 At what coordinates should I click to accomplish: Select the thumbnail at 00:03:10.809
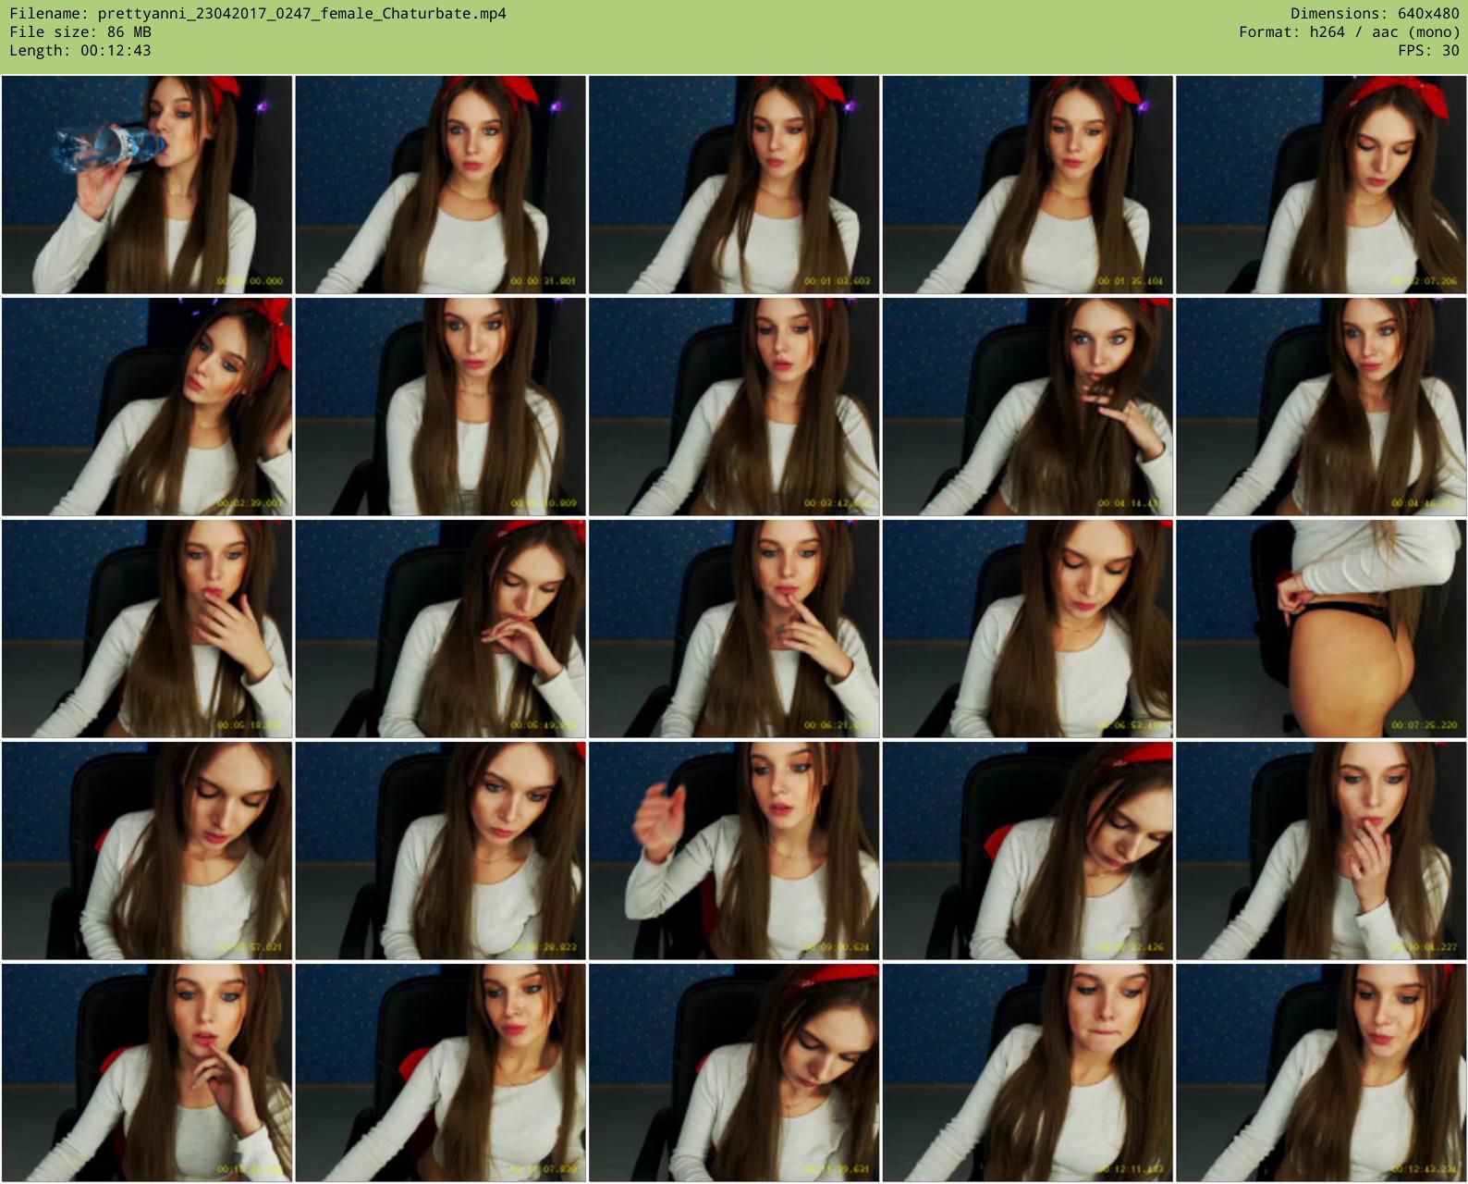coord(440,407)
